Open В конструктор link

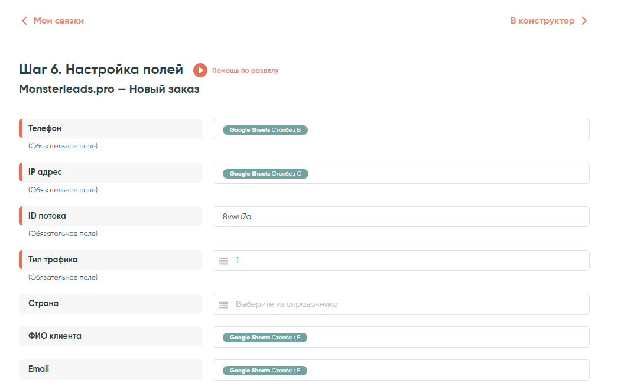click(x=542, y=21)
